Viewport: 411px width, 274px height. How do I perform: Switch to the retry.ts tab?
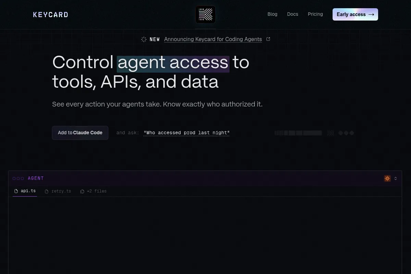(x=58, y=191)
